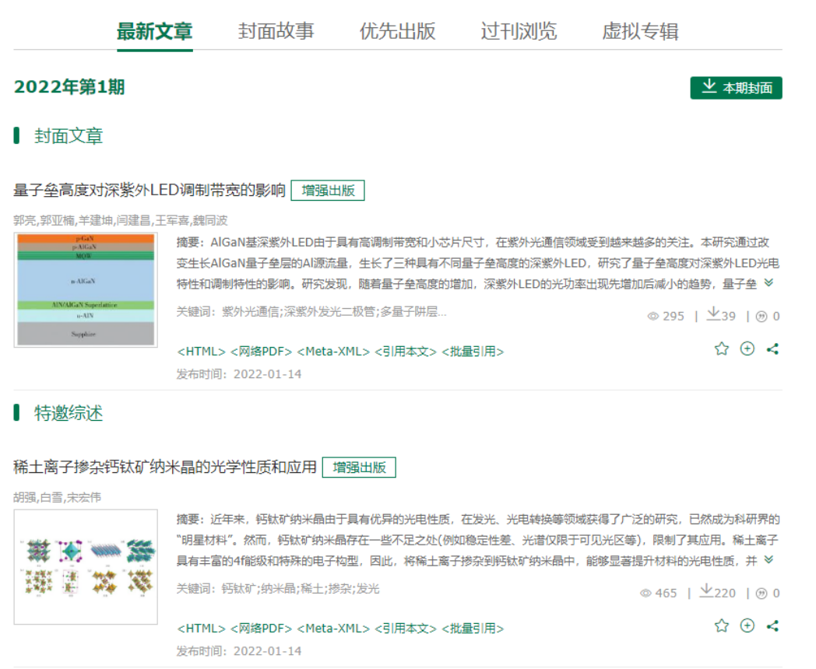Click 引用本文 for the LED article
Screen dimensions: 816x669
point(405,352)
